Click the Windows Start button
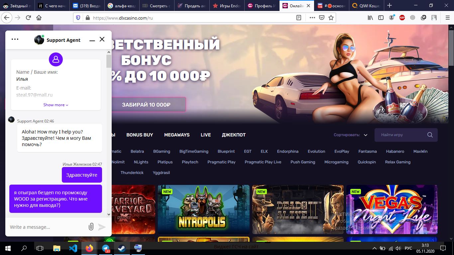 point(8,248)
